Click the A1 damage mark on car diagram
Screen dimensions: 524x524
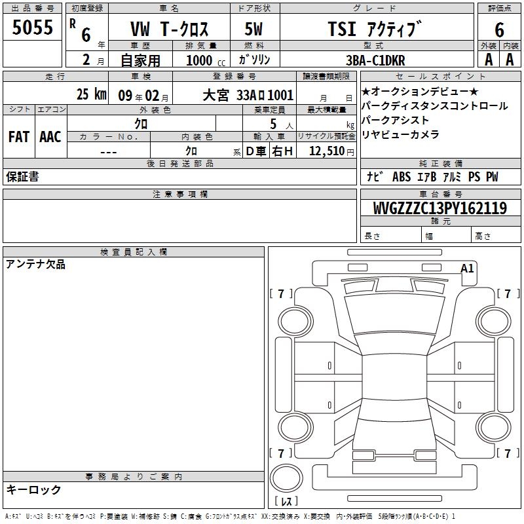(x=467, y=269)
